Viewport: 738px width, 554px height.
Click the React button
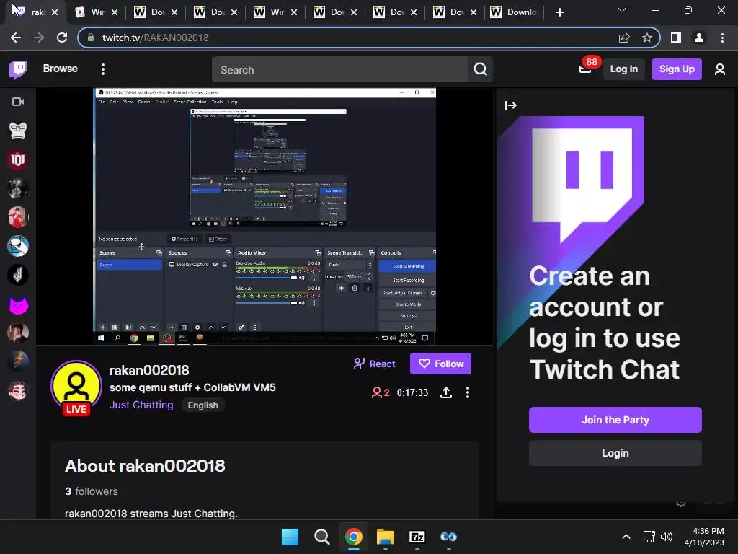(x=375, y=364)
